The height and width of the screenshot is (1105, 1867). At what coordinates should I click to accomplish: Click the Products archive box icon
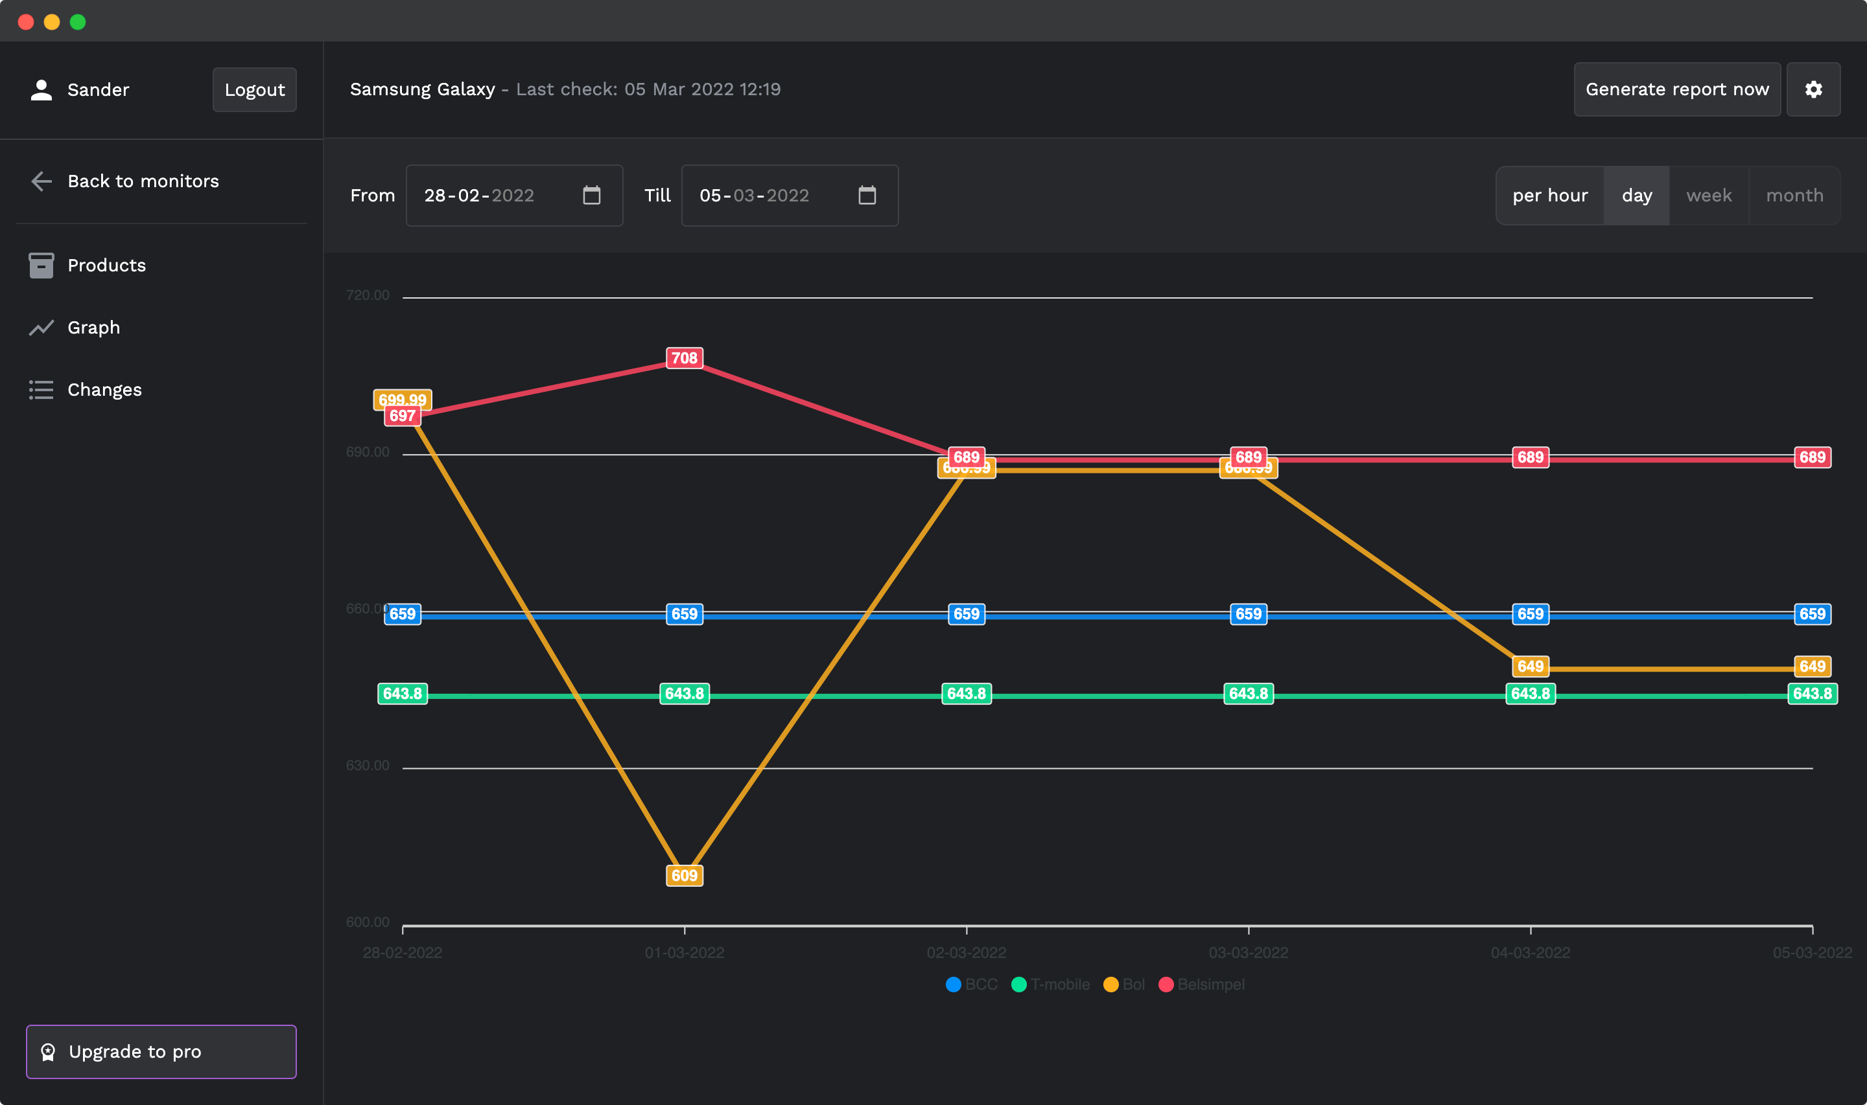pos(41,265)
